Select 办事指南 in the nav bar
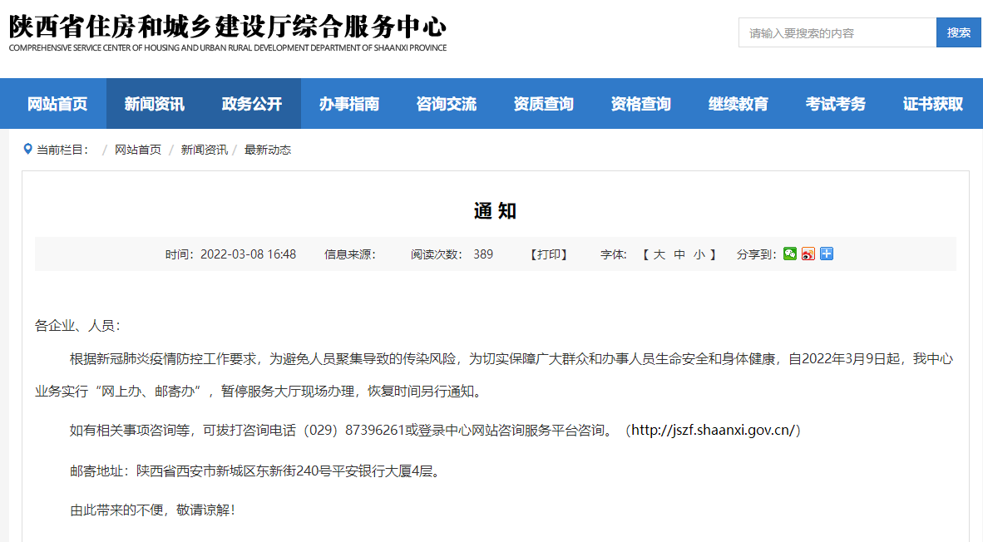Viewport: 983px width, 542px height. (x=349, y=104)
